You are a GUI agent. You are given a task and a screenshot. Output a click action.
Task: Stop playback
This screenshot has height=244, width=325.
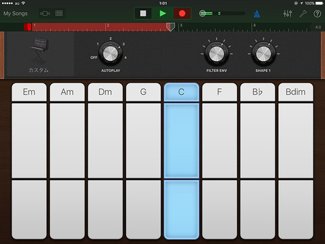pyautogui.click(x=143, y=14)
